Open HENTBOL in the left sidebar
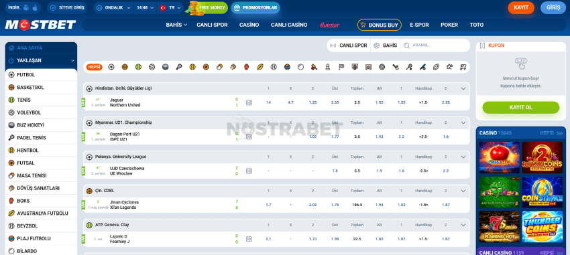The image size is (570, 255). point(41,150)
